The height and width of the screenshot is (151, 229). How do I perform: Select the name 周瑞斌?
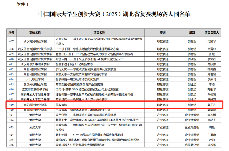212,74
